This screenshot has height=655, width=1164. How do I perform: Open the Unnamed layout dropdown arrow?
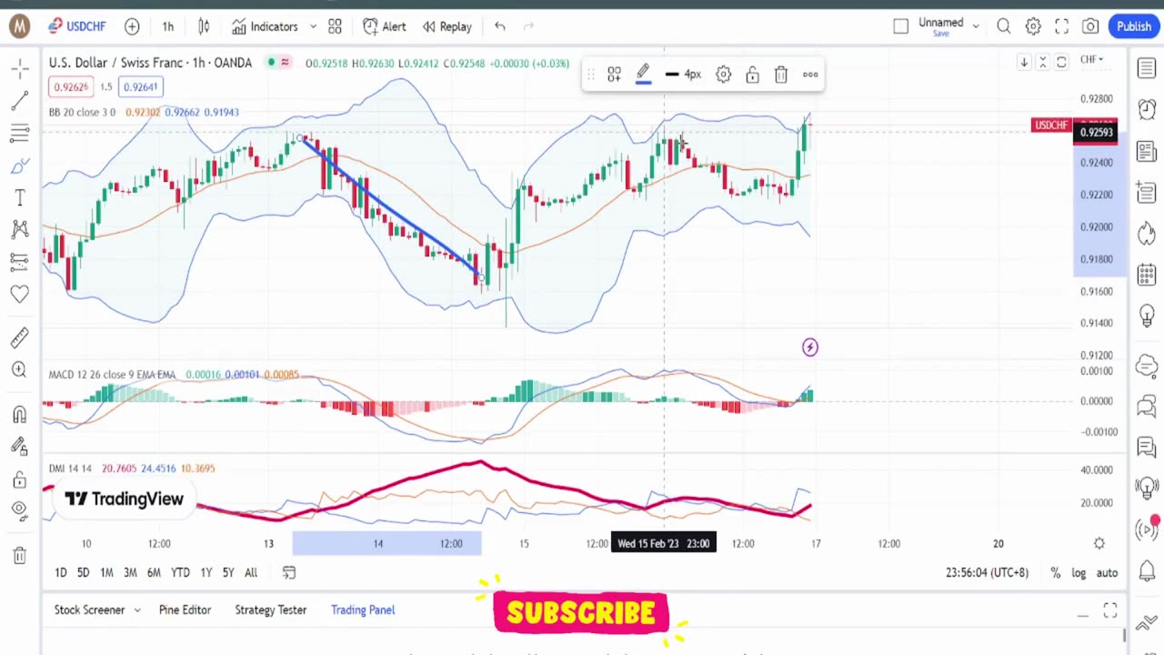[976, 26]
